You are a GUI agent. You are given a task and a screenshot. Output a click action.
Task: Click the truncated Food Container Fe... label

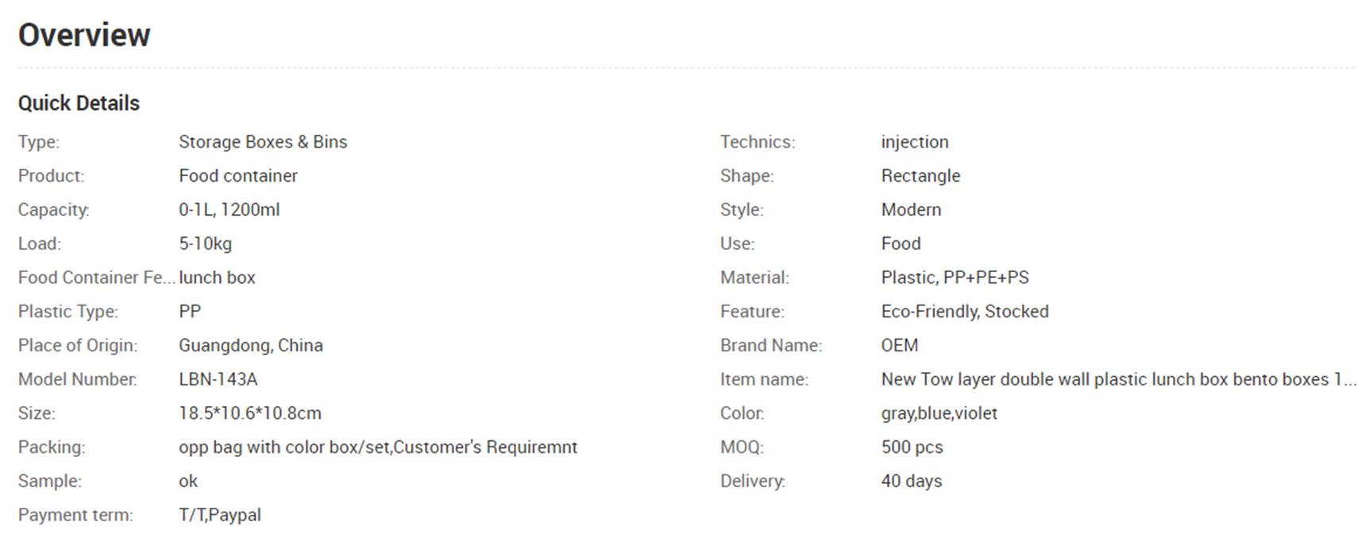[96, 278]
